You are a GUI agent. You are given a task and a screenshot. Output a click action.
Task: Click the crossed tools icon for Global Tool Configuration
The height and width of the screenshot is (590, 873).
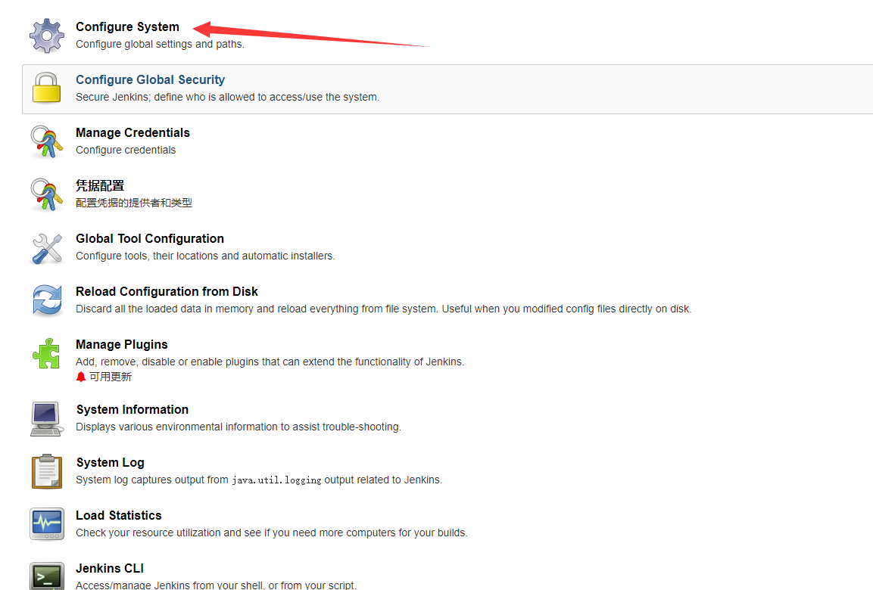coord(46,247)
